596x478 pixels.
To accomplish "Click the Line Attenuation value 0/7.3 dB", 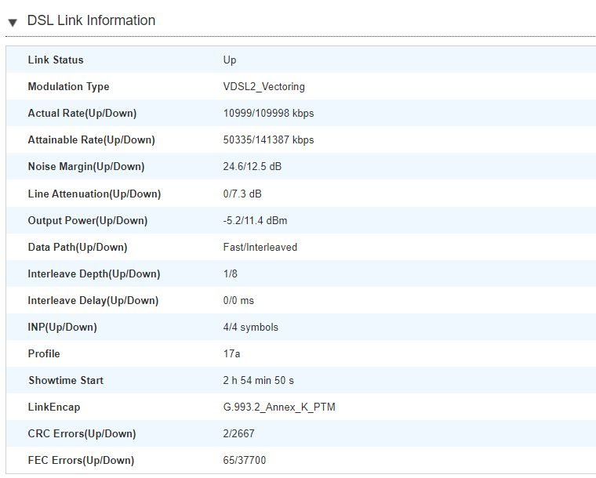I will point(242,194).
